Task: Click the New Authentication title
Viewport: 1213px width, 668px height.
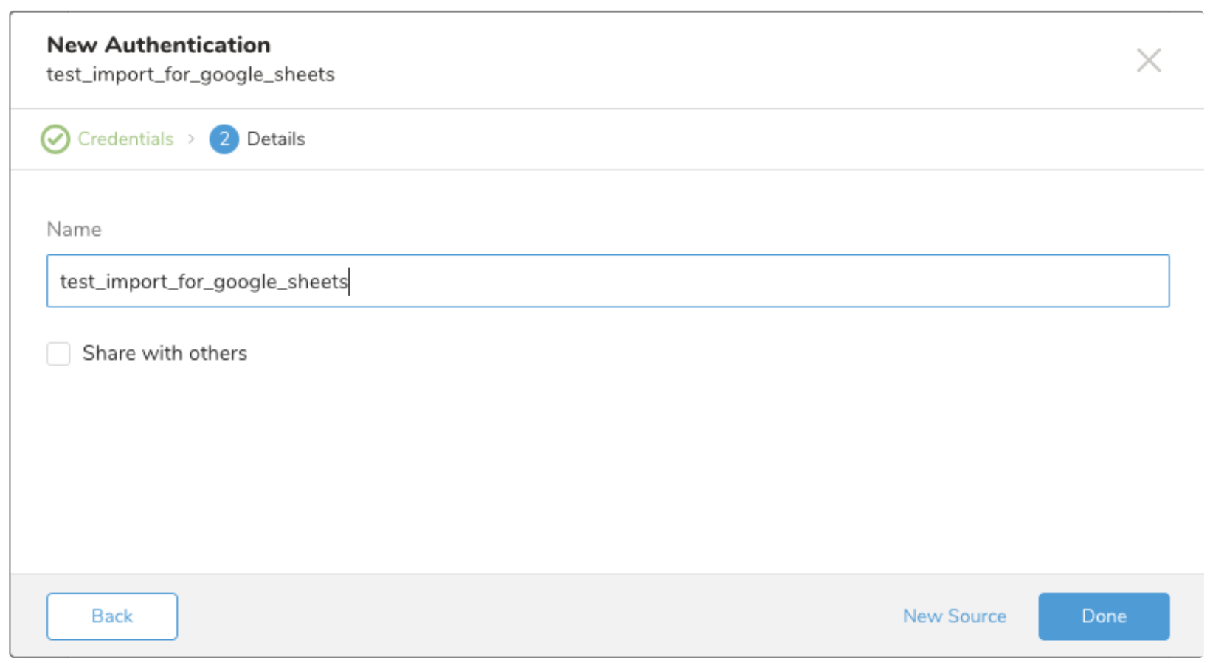Action: (159, 45)
